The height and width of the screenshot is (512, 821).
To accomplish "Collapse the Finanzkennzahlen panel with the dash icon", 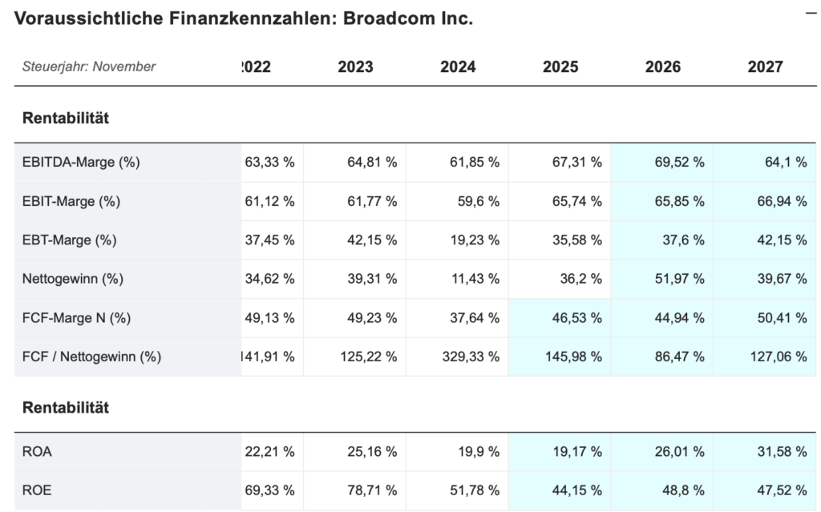I will [811, 14].
